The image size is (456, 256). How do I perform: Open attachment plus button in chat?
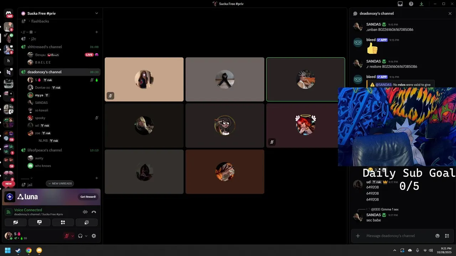tap(358, 236)
